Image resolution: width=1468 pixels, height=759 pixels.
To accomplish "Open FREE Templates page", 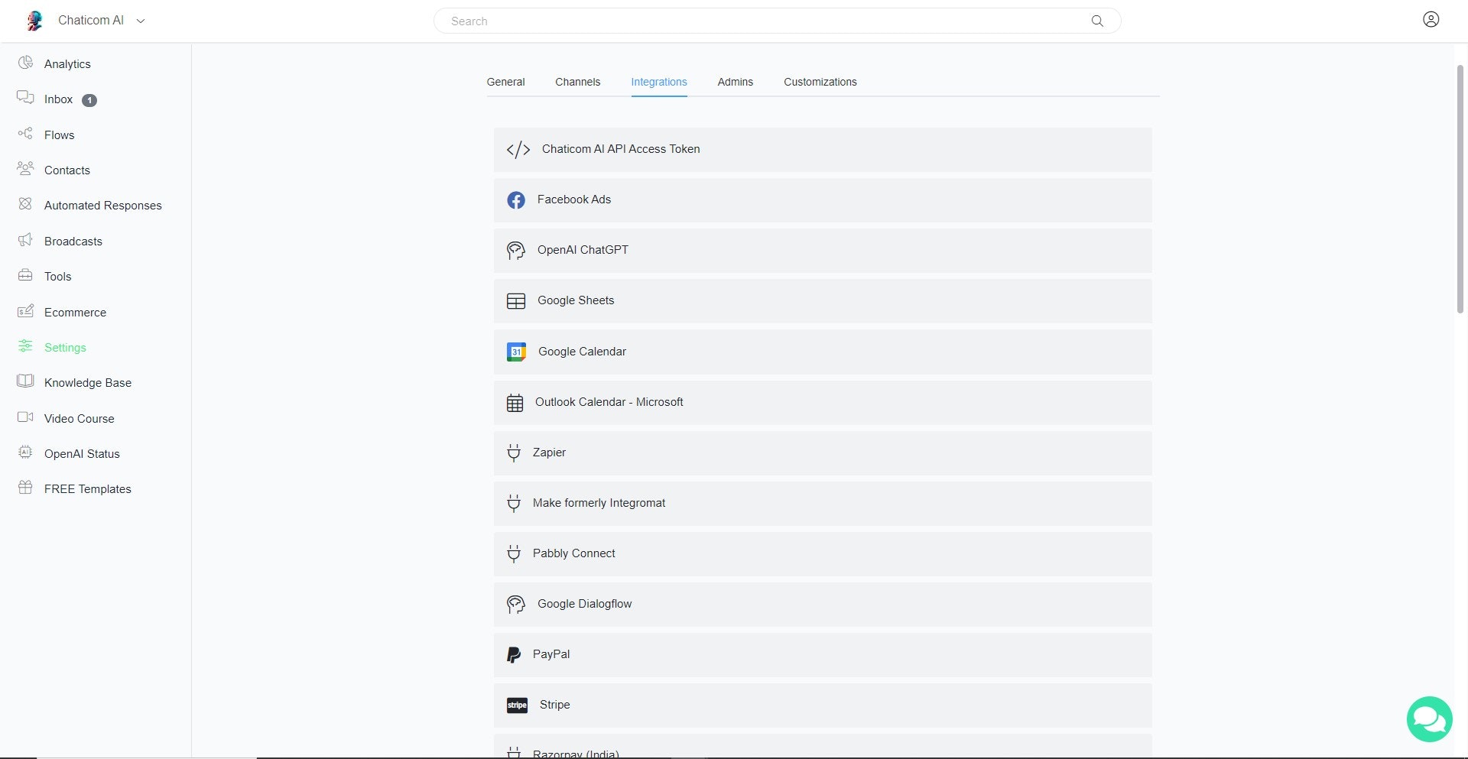I will (x=88, y=489).
